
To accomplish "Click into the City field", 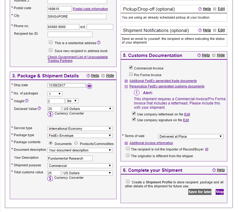I will pos(77,16).
